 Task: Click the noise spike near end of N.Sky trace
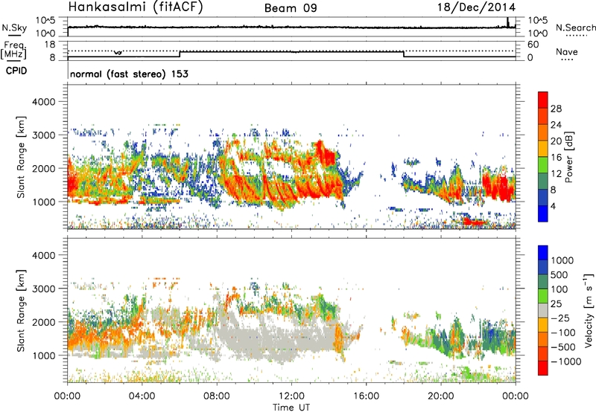tap(508, 22)
